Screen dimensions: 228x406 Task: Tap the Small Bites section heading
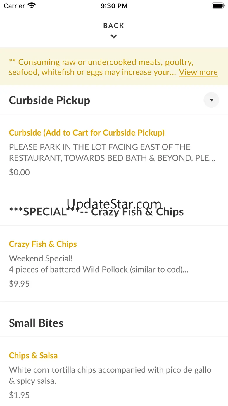click(x=36, y=323)
